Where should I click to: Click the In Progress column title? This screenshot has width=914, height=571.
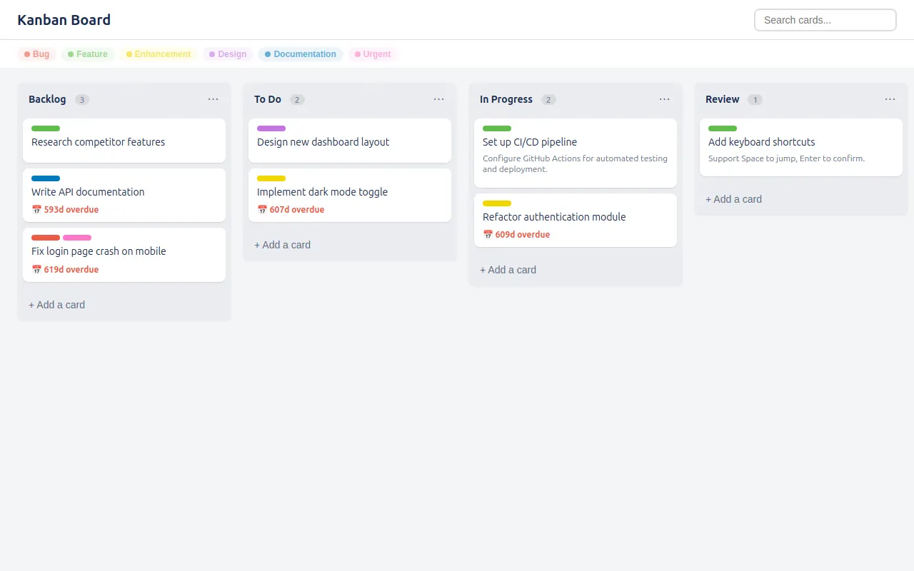pos(506,99)
